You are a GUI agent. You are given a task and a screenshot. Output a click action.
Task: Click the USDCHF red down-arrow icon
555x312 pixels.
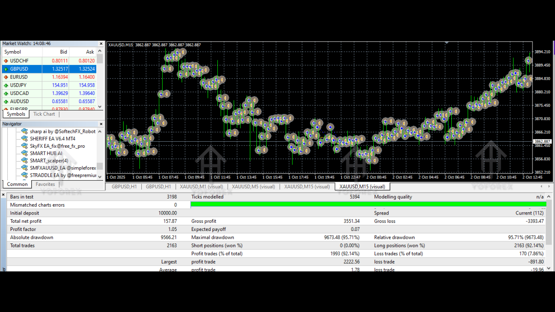6,61
